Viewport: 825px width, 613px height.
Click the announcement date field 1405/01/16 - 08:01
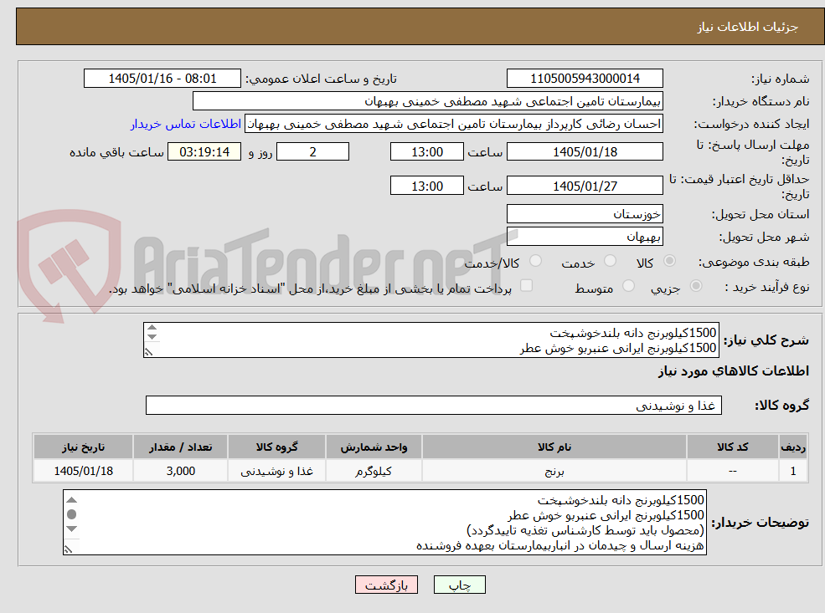click(x=162, y=79)
